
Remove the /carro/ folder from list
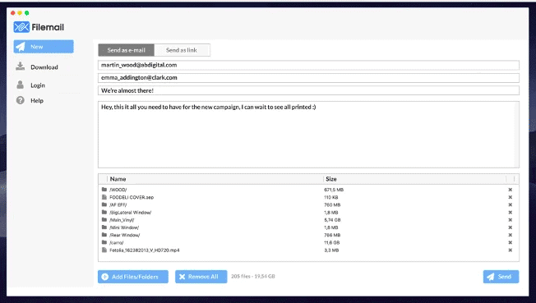(510, 242)
